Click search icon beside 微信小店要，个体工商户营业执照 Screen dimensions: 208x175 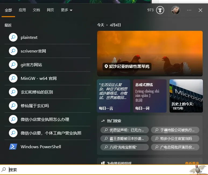coord(13,133)
